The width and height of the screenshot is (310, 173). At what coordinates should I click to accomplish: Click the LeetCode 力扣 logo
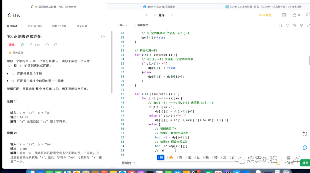coord(14,15)
